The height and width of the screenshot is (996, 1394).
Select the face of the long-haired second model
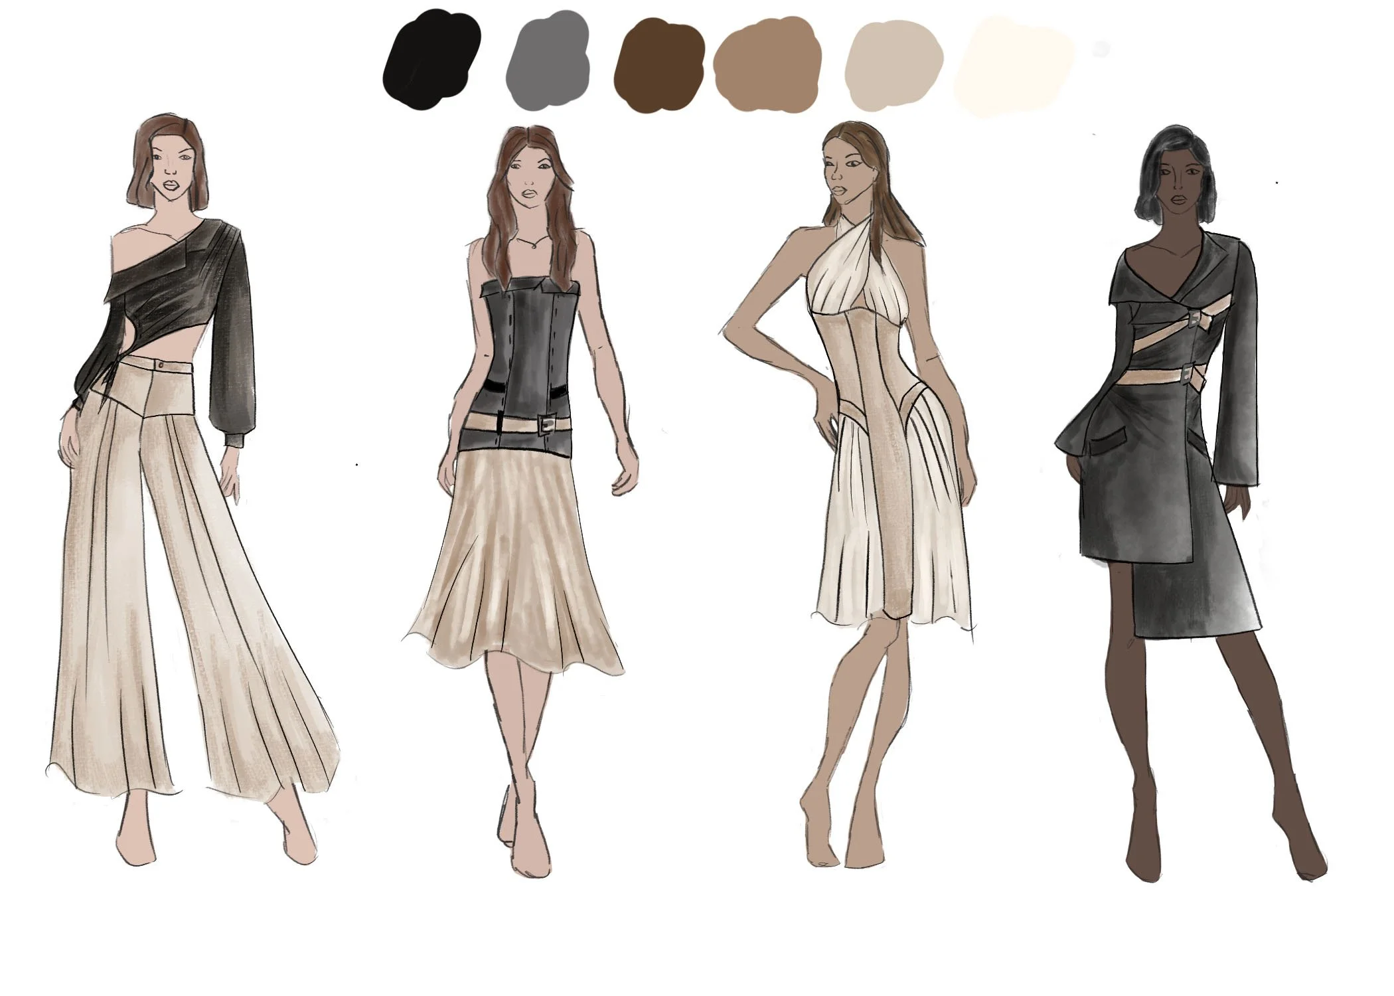pyautogui.click(x=529, y=176)
